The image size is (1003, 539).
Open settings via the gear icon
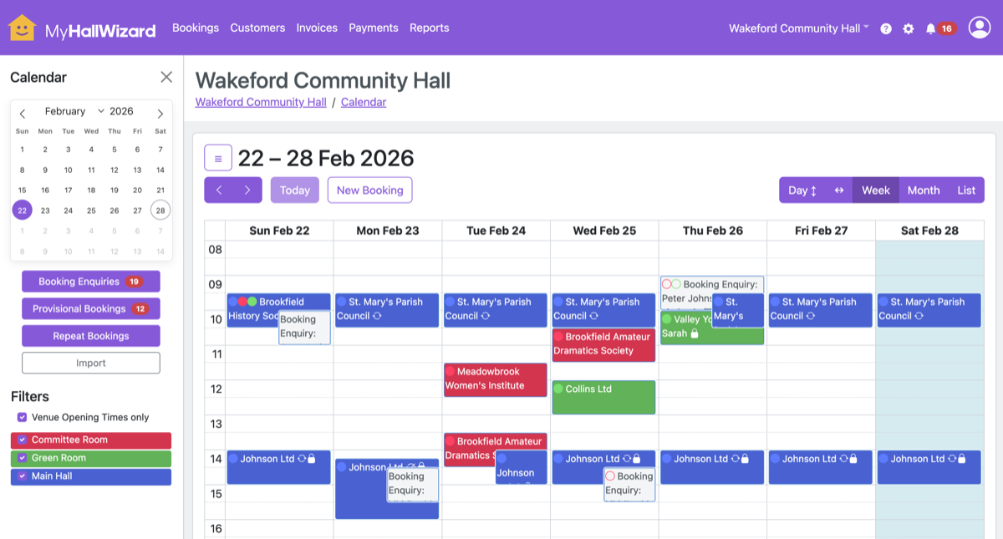click(908, 28)
